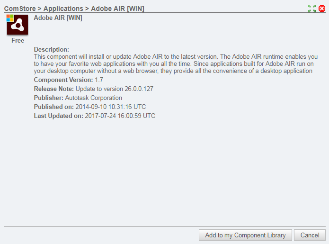Click the component description paragraph
The width and height of the screenshot is (329, 244).
pos(176,63)
